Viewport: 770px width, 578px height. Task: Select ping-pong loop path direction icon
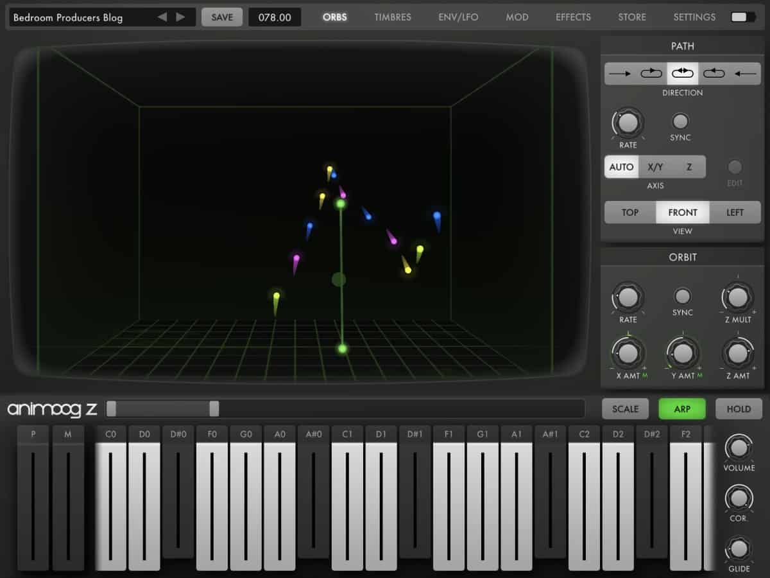[683, 73]
